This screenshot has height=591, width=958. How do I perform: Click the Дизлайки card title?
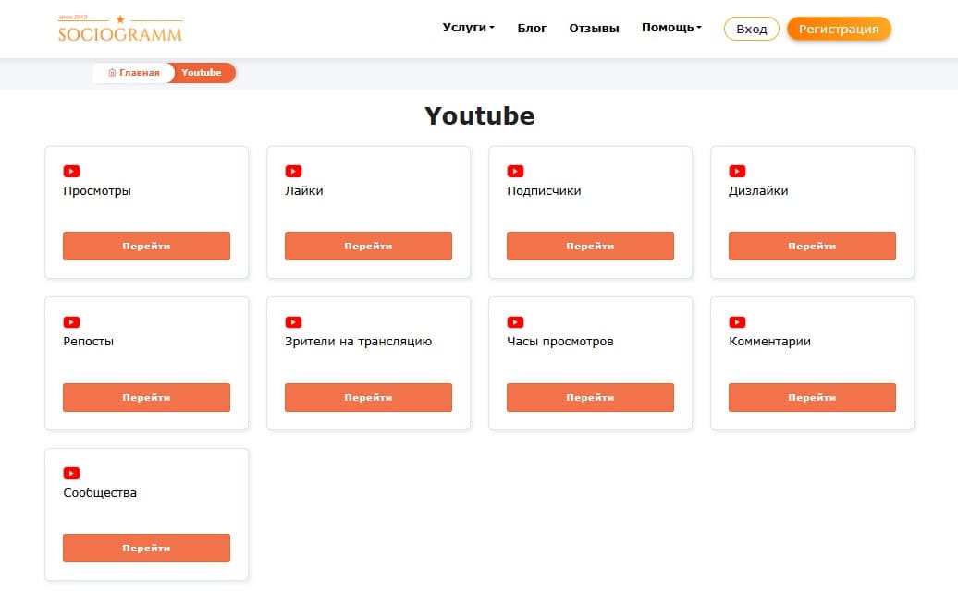pos(758,191)
